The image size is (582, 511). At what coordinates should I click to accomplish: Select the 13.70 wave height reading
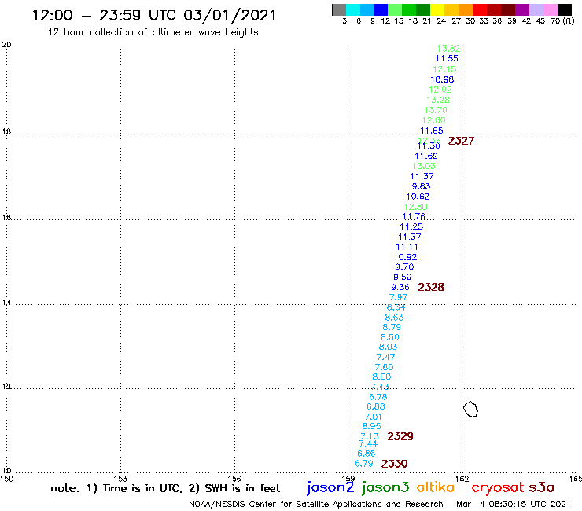point(436,110)
